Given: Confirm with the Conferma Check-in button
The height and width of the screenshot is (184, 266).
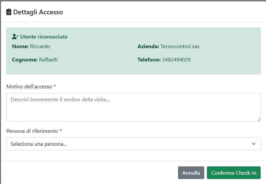Looking at the screenshot, I should pyautogui.click(x=233, y=173).
